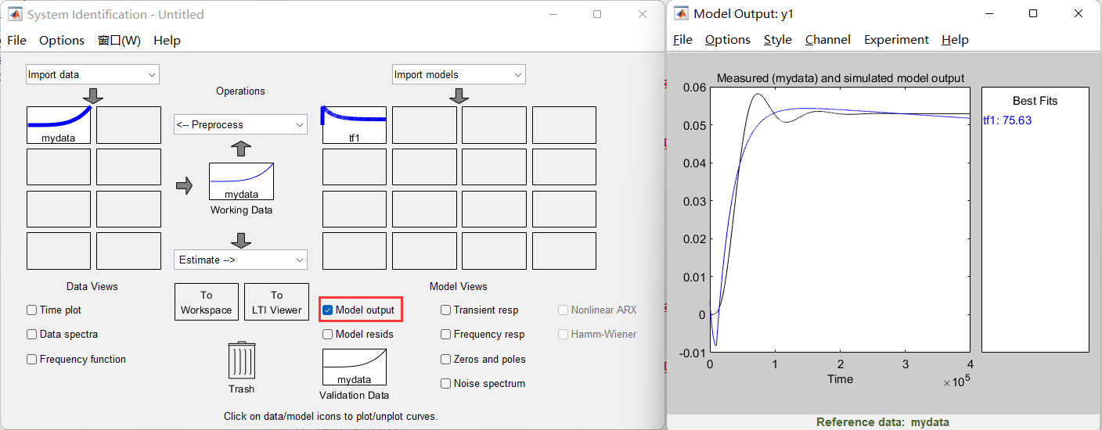Open File menu in System Identification window
1102x430 pixels.
16,40
